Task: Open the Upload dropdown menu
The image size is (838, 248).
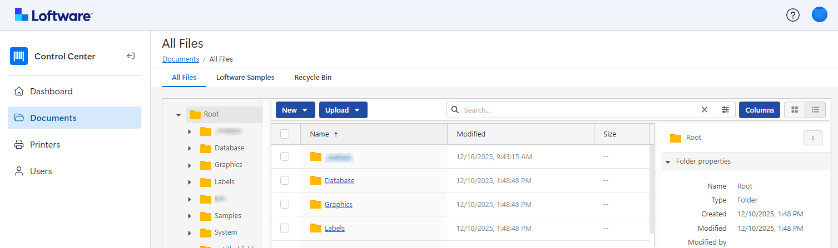Action: 343,110
